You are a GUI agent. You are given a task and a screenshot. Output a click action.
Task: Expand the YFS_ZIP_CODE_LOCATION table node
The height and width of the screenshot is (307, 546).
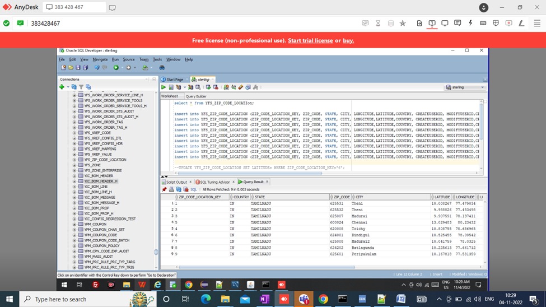74,160
